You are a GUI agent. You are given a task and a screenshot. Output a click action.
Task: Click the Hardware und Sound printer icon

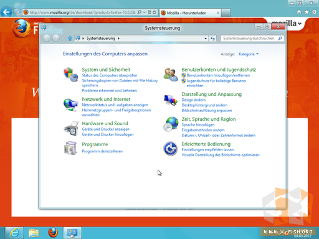tap(71, 128)
